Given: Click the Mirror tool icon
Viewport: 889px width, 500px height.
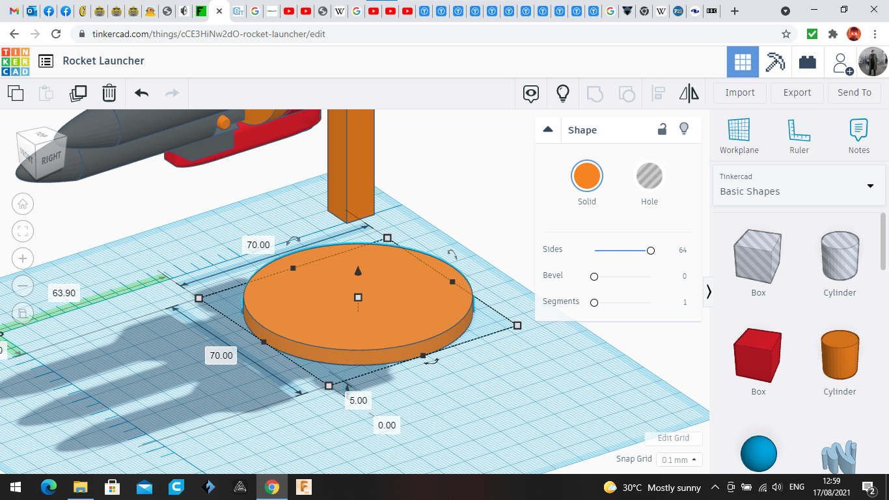Looking at the screenshot, I should point(689,93).
